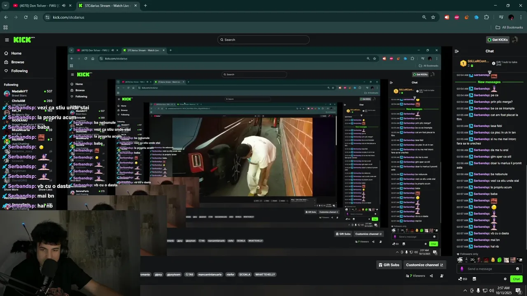
Task: Bookmark this page with star icon
Action: [x=433, y=17]
